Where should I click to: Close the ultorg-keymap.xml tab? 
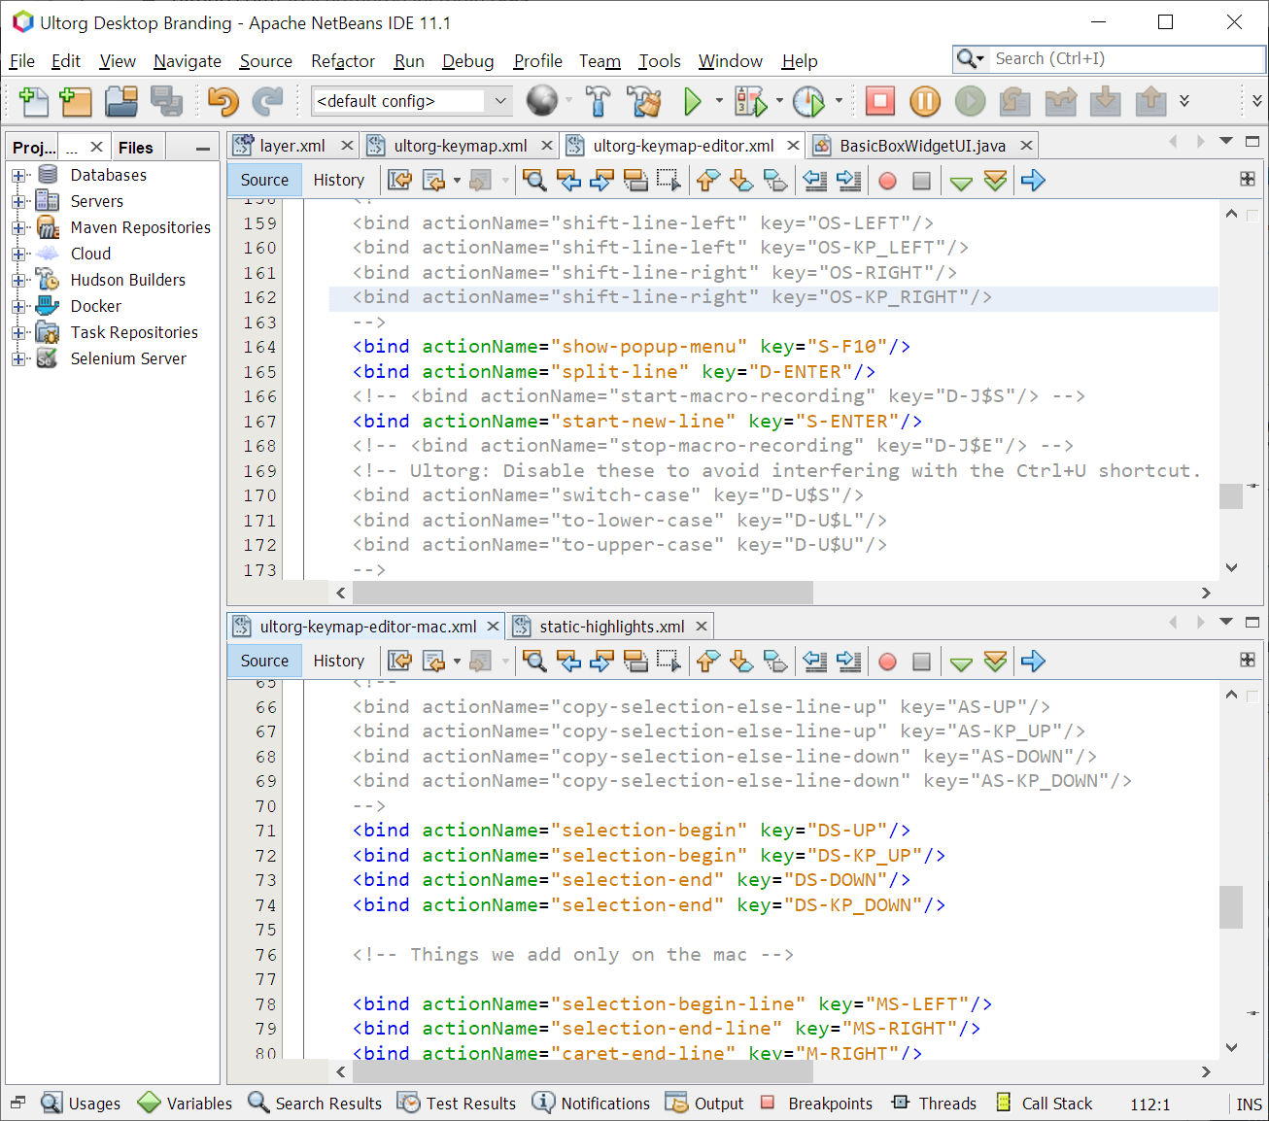click(x=547, y=146)
